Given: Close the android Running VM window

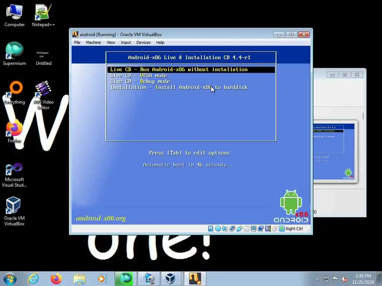Looking at the screenshot, I should [x=304, y=35].
